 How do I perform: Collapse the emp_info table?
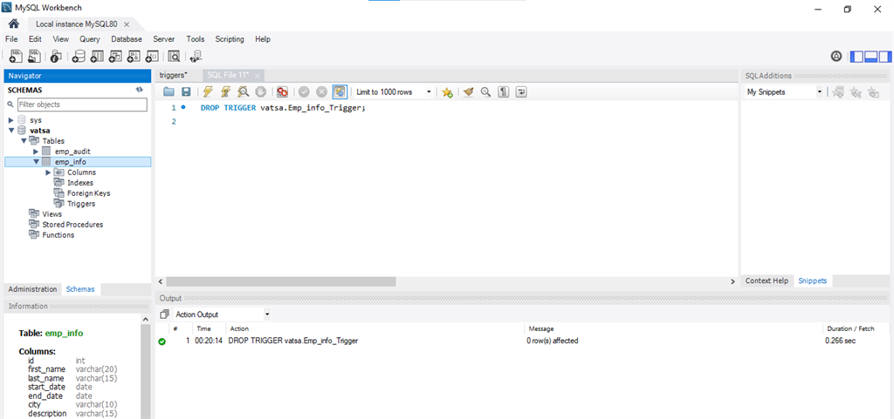[36, 161]
